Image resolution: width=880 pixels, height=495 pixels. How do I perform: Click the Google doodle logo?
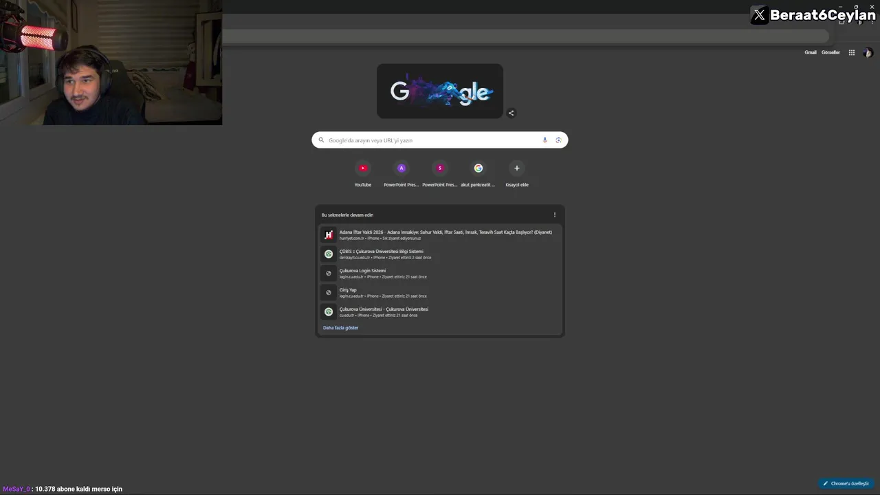tap(440, 91)
